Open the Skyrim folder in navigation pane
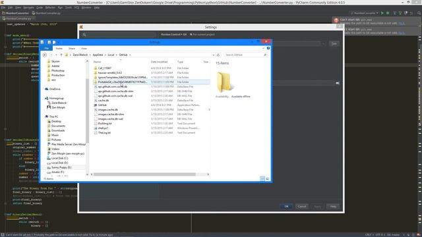 [x=55, y=61]
